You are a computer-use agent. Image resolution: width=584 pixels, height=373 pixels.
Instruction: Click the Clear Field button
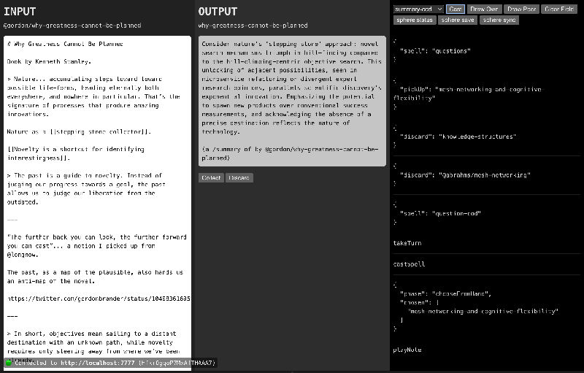coord(561,9)
